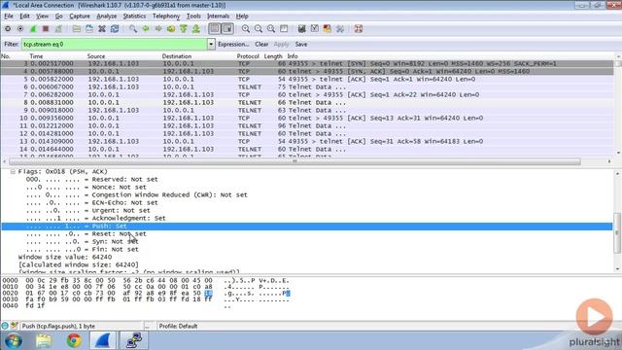Image resolution: width=622 pixels, height=350 pixels.
Task: Edit capture comments status bar icon
Action: [x=15, y=326]
